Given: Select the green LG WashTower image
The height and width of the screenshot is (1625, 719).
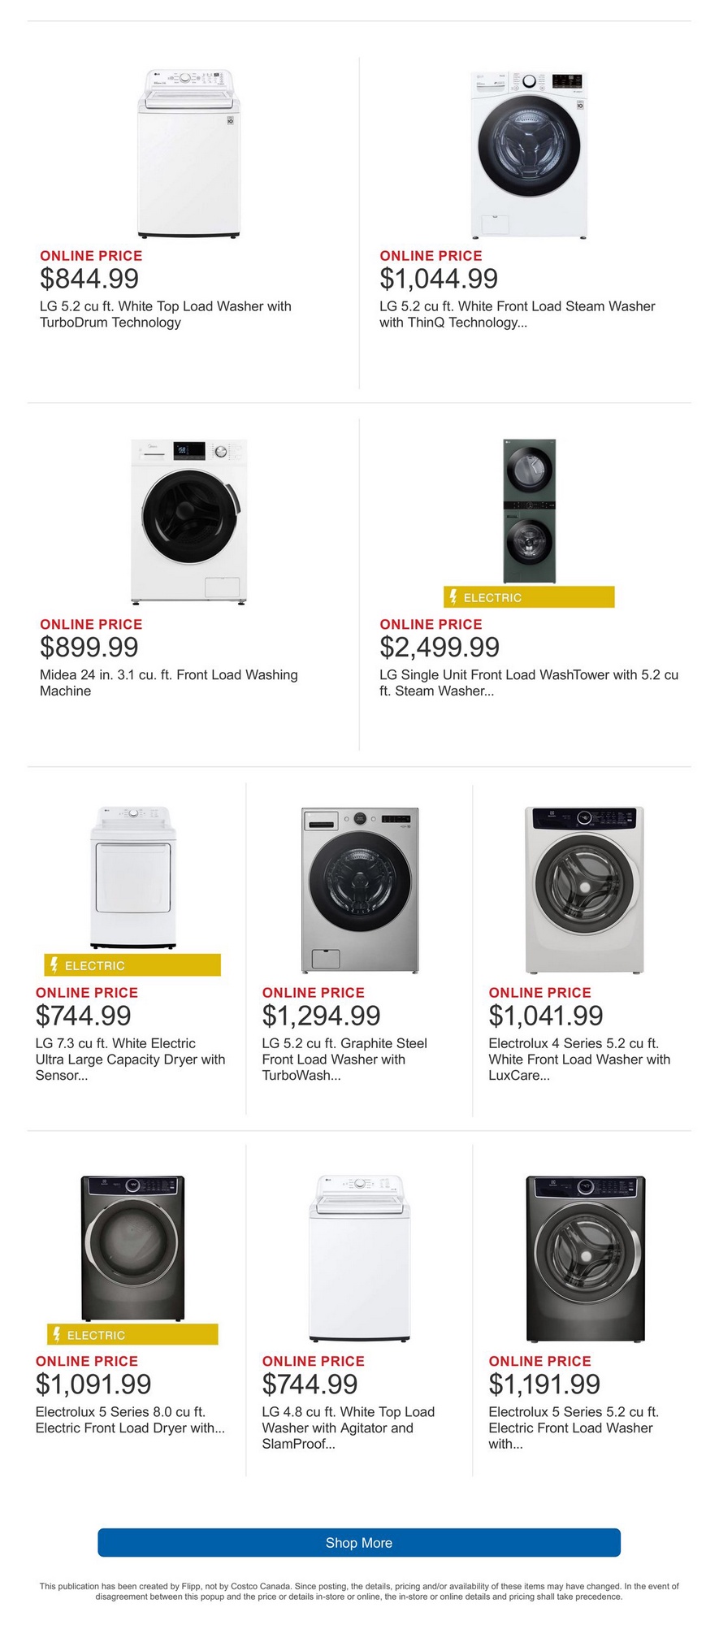Looking at the screenshot, I should pyautogui.click(x=529, y=512).
